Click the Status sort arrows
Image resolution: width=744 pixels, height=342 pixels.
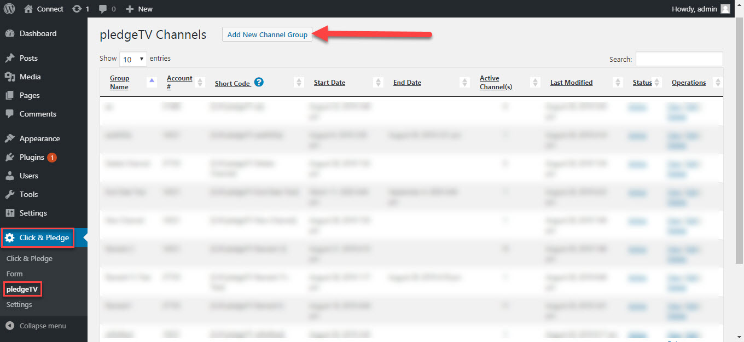pos(658,82)
